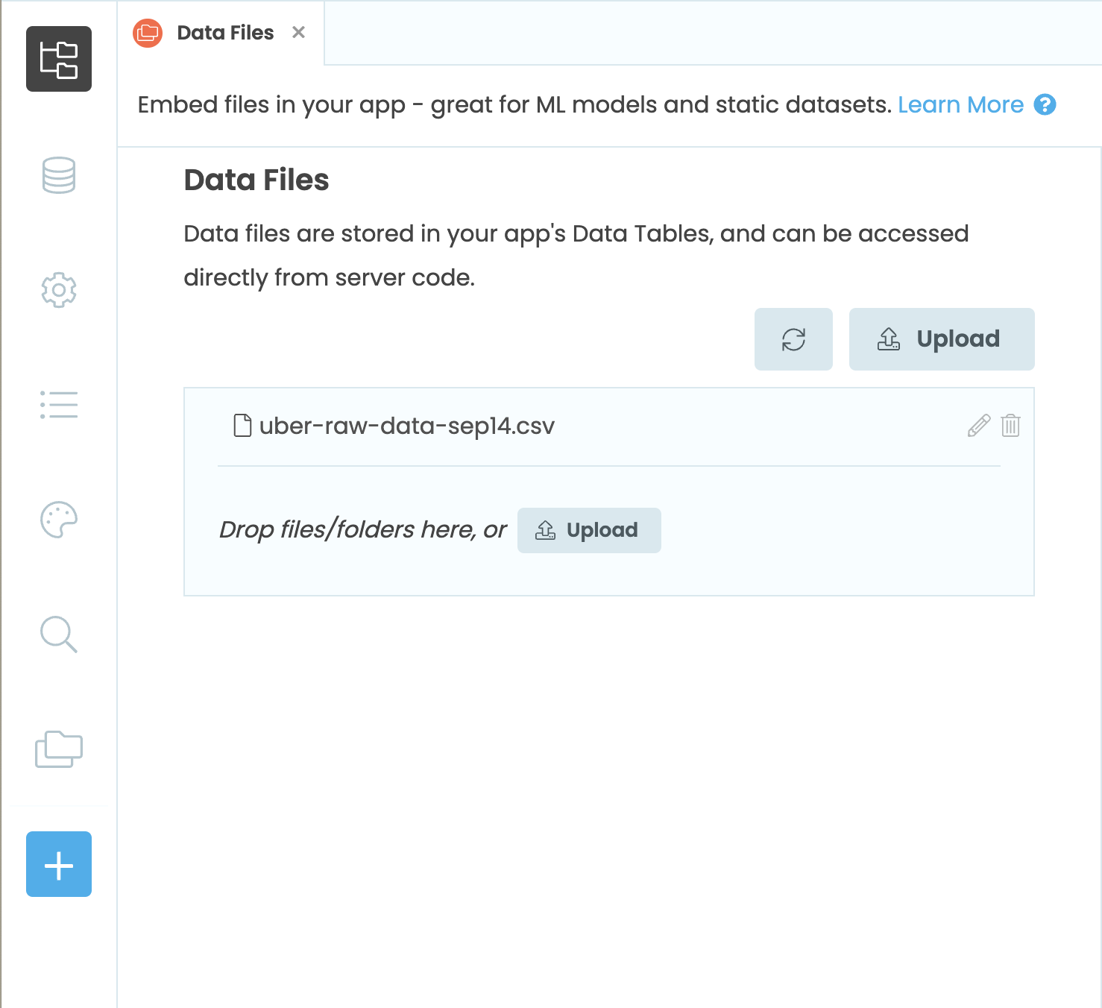Screen dimensions: 1102x1008
Task: Click the refresh files icon
Action: point(793,339)
